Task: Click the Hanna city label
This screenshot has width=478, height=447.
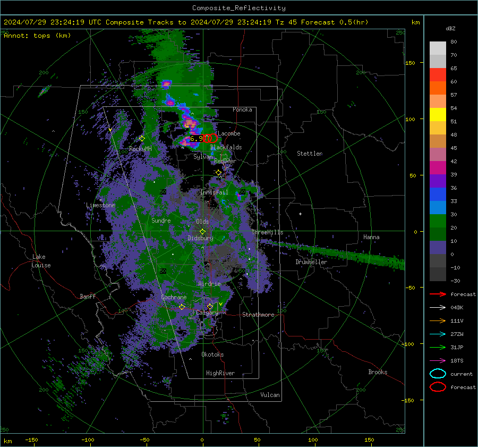Action: pos(371,237)
